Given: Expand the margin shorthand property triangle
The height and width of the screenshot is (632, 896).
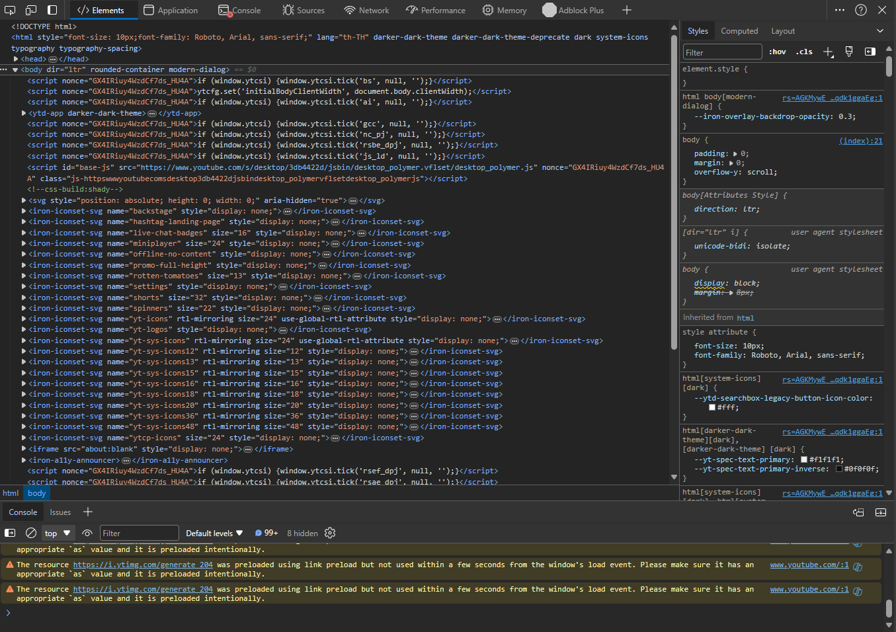Looking at the screenshot, I should [x=731, y=163].
